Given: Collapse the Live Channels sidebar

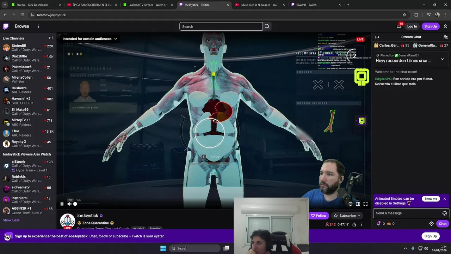Looking at the screenshot, I should [50, 38].
